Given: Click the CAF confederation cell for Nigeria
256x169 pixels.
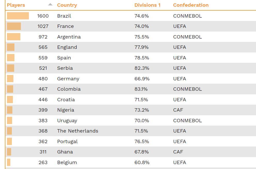Looking at the screenshot, I should [x=178, y=110].
